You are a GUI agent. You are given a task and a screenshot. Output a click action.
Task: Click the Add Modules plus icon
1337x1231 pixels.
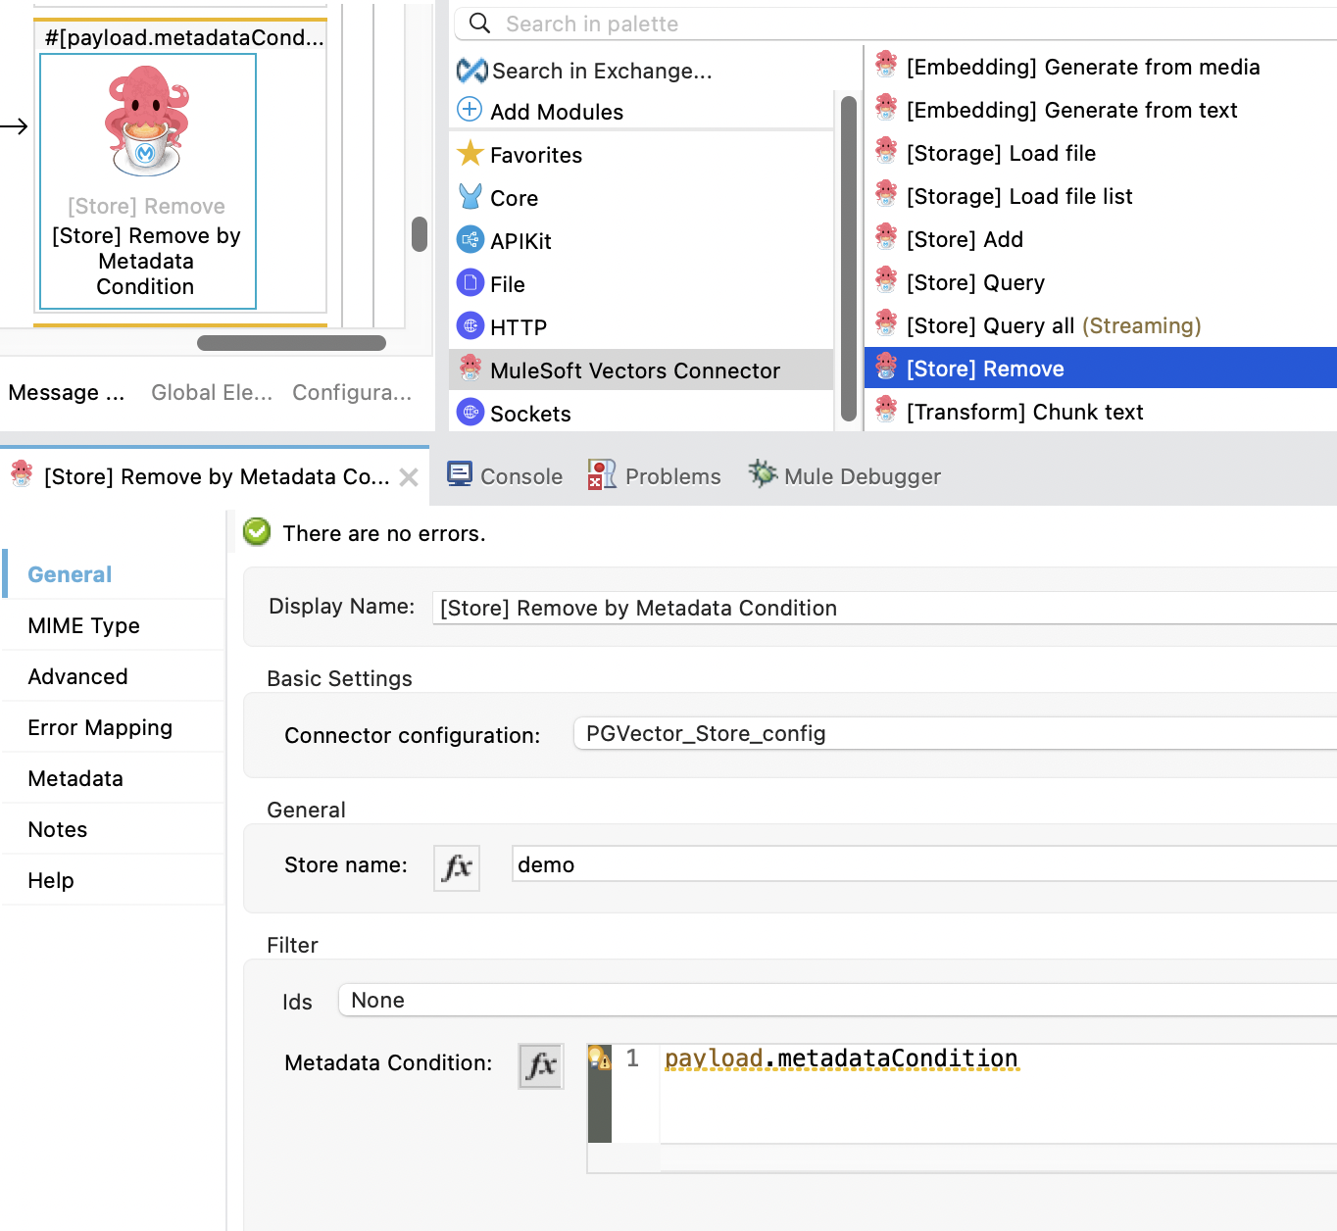[470, 110]
